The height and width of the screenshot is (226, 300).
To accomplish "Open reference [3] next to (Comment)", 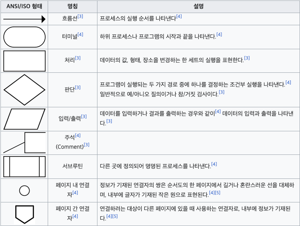I will [x=86, y=145].
